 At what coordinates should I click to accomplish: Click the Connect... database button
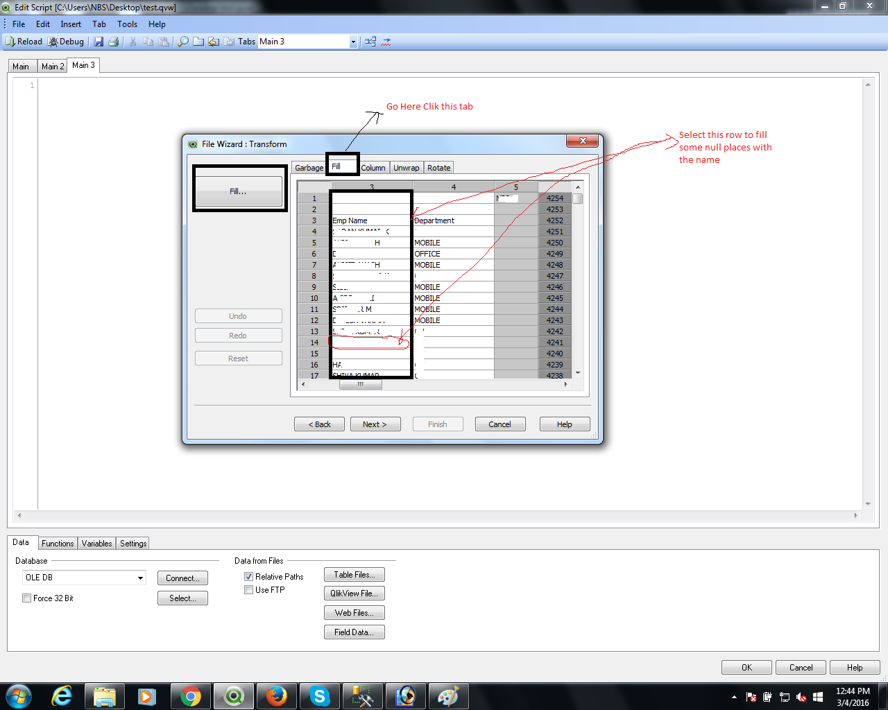182,578
